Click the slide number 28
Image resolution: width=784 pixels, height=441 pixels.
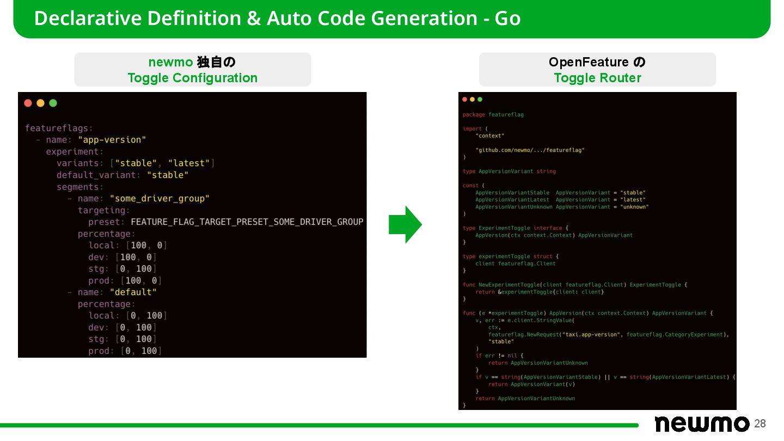(x=760, y=424)
